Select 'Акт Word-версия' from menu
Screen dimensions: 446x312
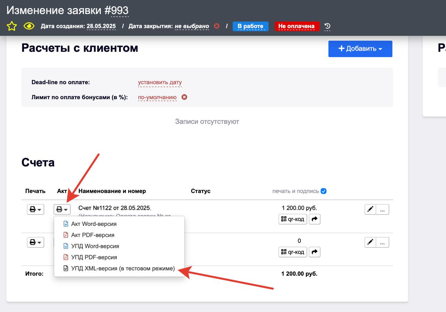click(94, 224)
